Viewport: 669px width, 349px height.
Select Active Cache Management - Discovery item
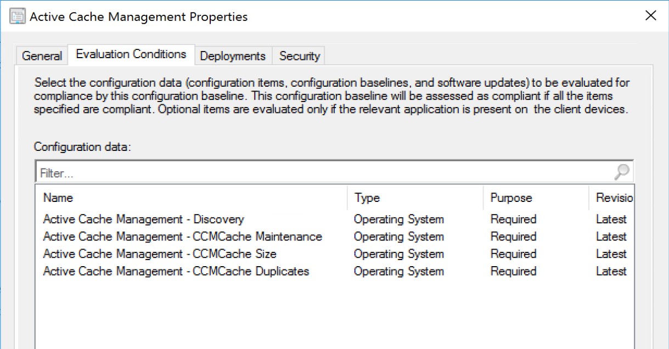pyautogui.click(x=143, y=219)
